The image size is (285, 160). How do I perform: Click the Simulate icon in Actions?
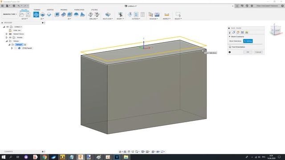[x=136, y=15]
